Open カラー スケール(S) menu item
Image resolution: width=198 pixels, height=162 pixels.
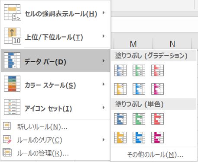point(55,84)
